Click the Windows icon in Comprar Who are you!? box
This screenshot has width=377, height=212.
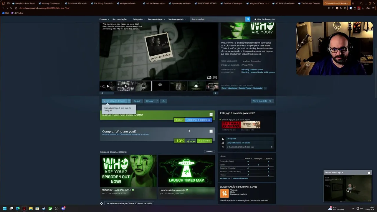pos(211,131)
